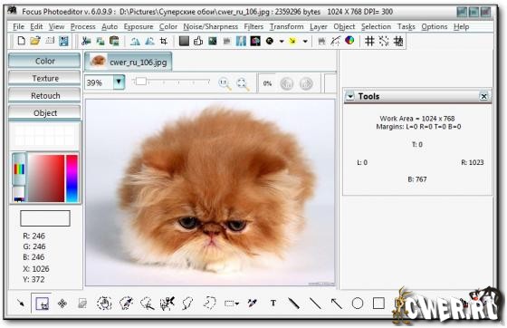
Task: Open the Filters menu
Action: coord(253,26)
